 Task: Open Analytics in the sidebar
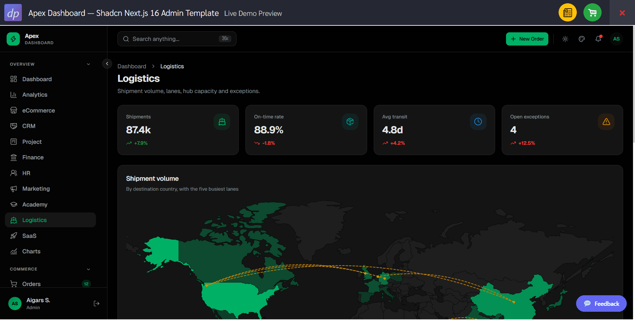pyautogui.click(x=50, y=95)
